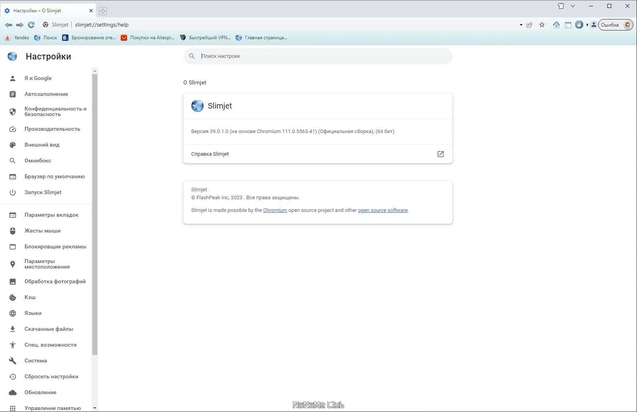Reload the page with the refresh icon
The width and height of the screenshot is (637, 412).
point(31,25)
